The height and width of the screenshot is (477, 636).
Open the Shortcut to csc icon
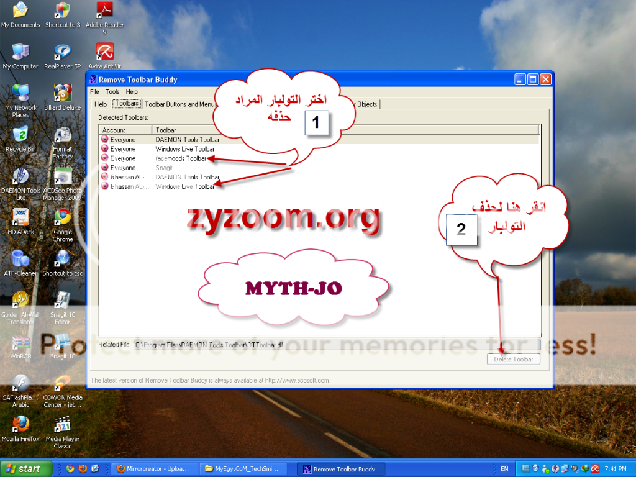(63, 263)
